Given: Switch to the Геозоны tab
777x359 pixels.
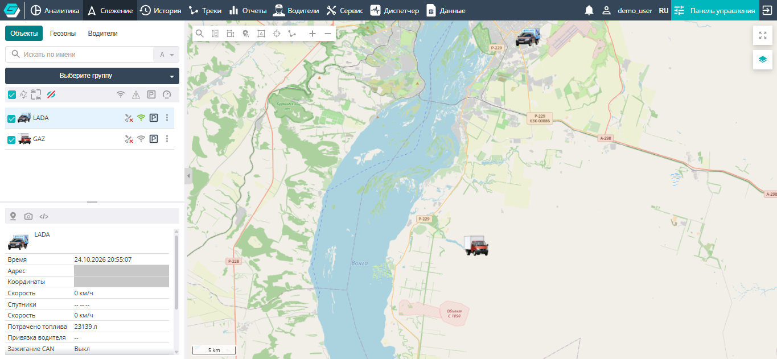Looking at the screenshot, I should coord(63,34).
